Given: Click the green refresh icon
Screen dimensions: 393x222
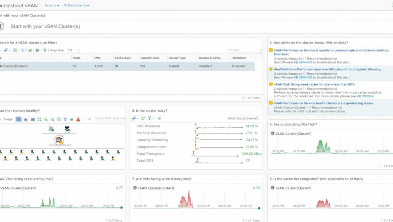Looking at the screenshot, I should [143, 119].
